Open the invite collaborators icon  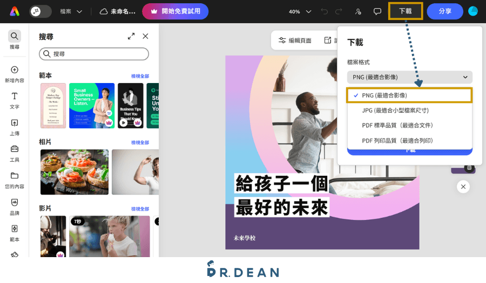[x=358, y=11]
